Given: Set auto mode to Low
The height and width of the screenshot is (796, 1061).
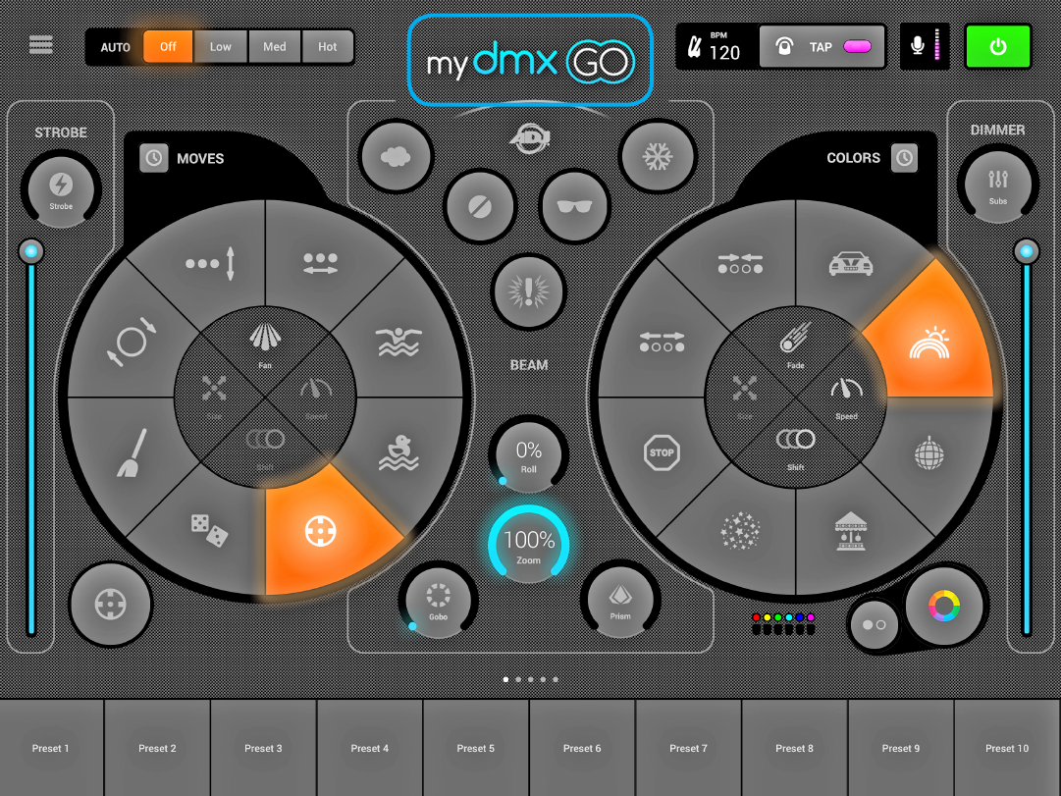Looking at the screenshot, I should tap(221, 47).
